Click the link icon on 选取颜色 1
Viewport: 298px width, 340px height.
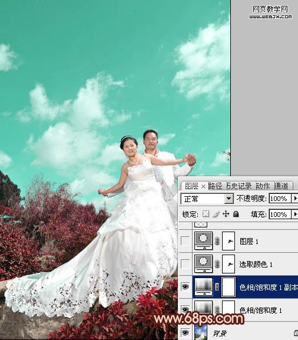point(217,264)
